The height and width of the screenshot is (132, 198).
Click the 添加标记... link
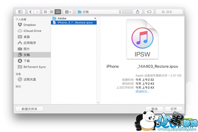pos(142,91)
